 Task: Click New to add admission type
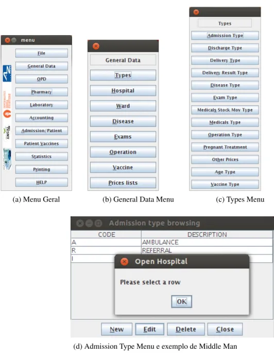click(116, 329)
